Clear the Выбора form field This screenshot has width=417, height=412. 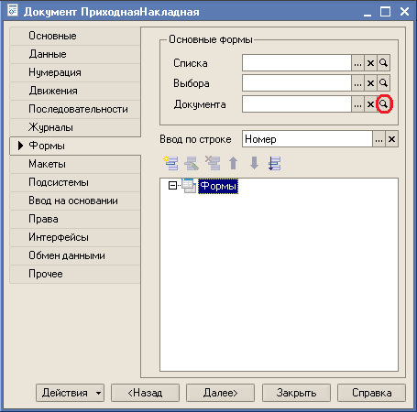[x=370, y=83]
